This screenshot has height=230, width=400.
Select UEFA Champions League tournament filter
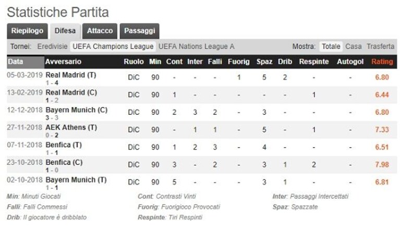coord(113,46)
